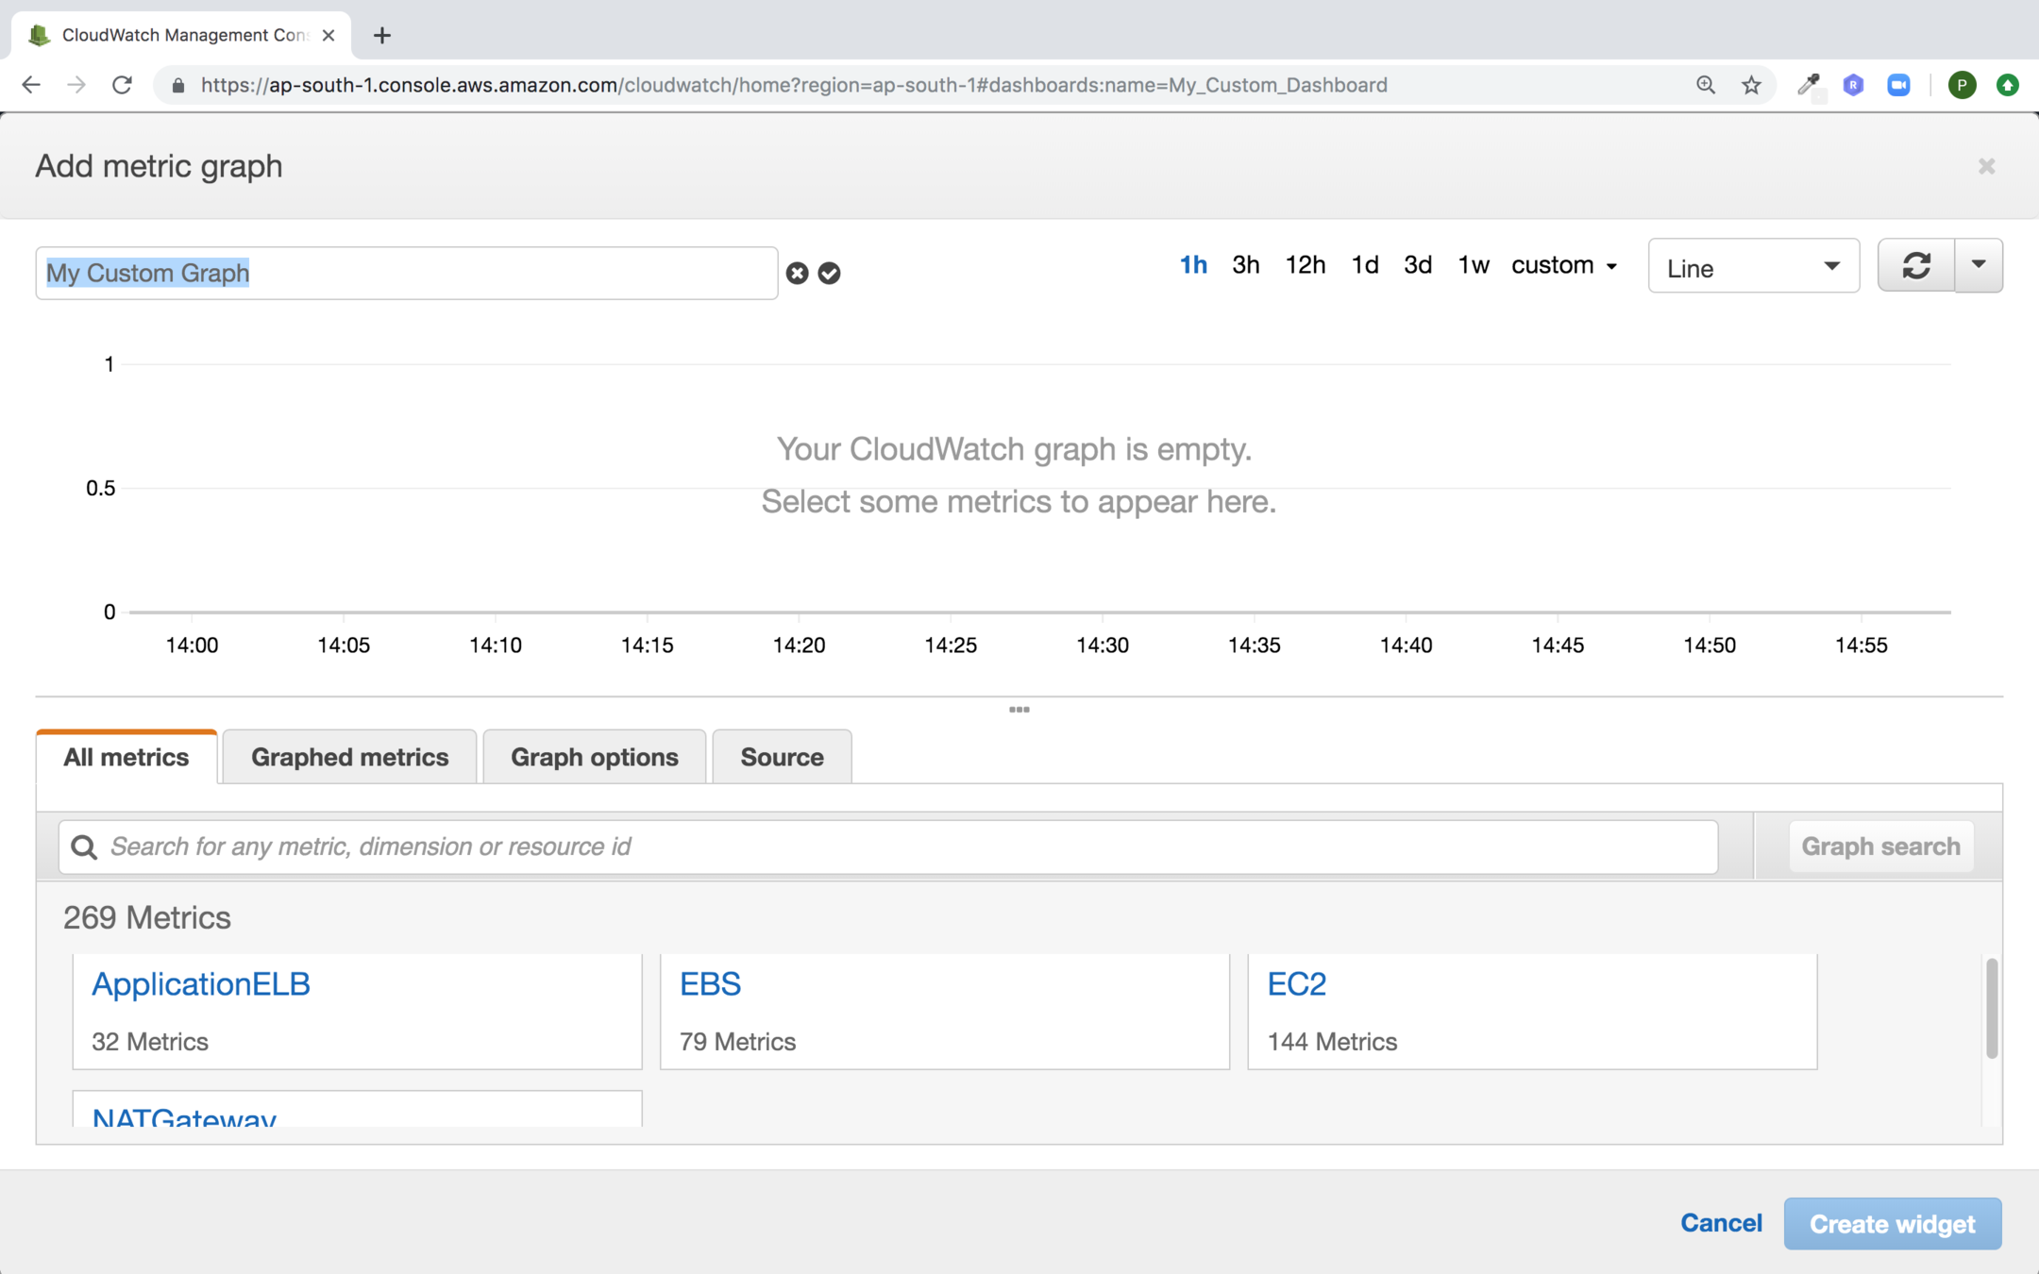
Task: Click the color picker extension icon
Action: point(1808,85)
